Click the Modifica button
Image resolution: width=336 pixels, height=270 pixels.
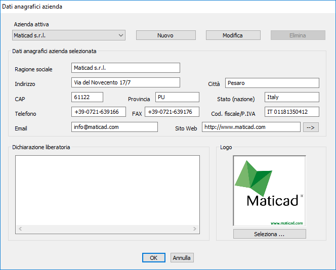coord(233,35)
